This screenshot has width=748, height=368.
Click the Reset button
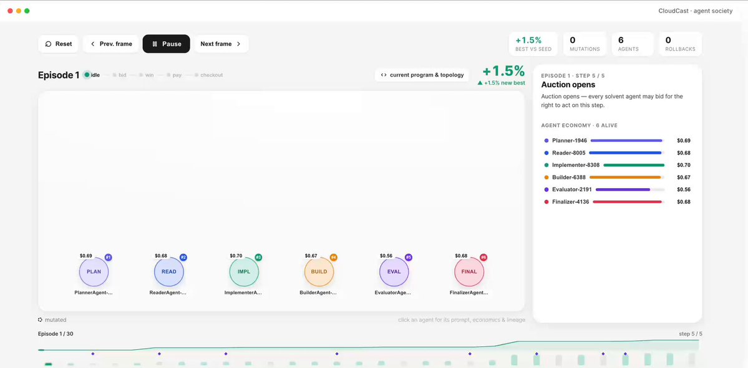(59, 44)
